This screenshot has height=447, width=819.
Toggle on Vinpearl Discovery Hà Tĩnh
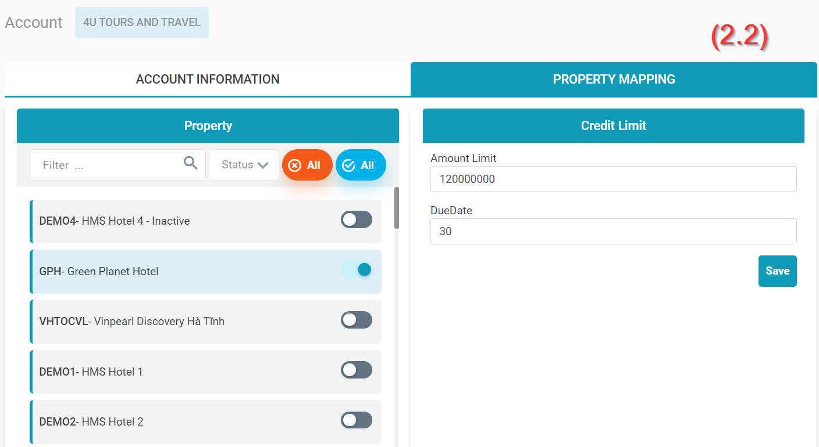356,320
